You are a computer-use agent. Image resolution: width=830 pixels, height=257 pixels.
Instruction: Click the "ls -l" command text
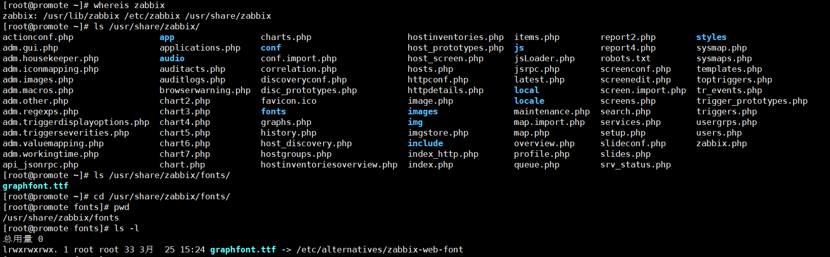126,229
